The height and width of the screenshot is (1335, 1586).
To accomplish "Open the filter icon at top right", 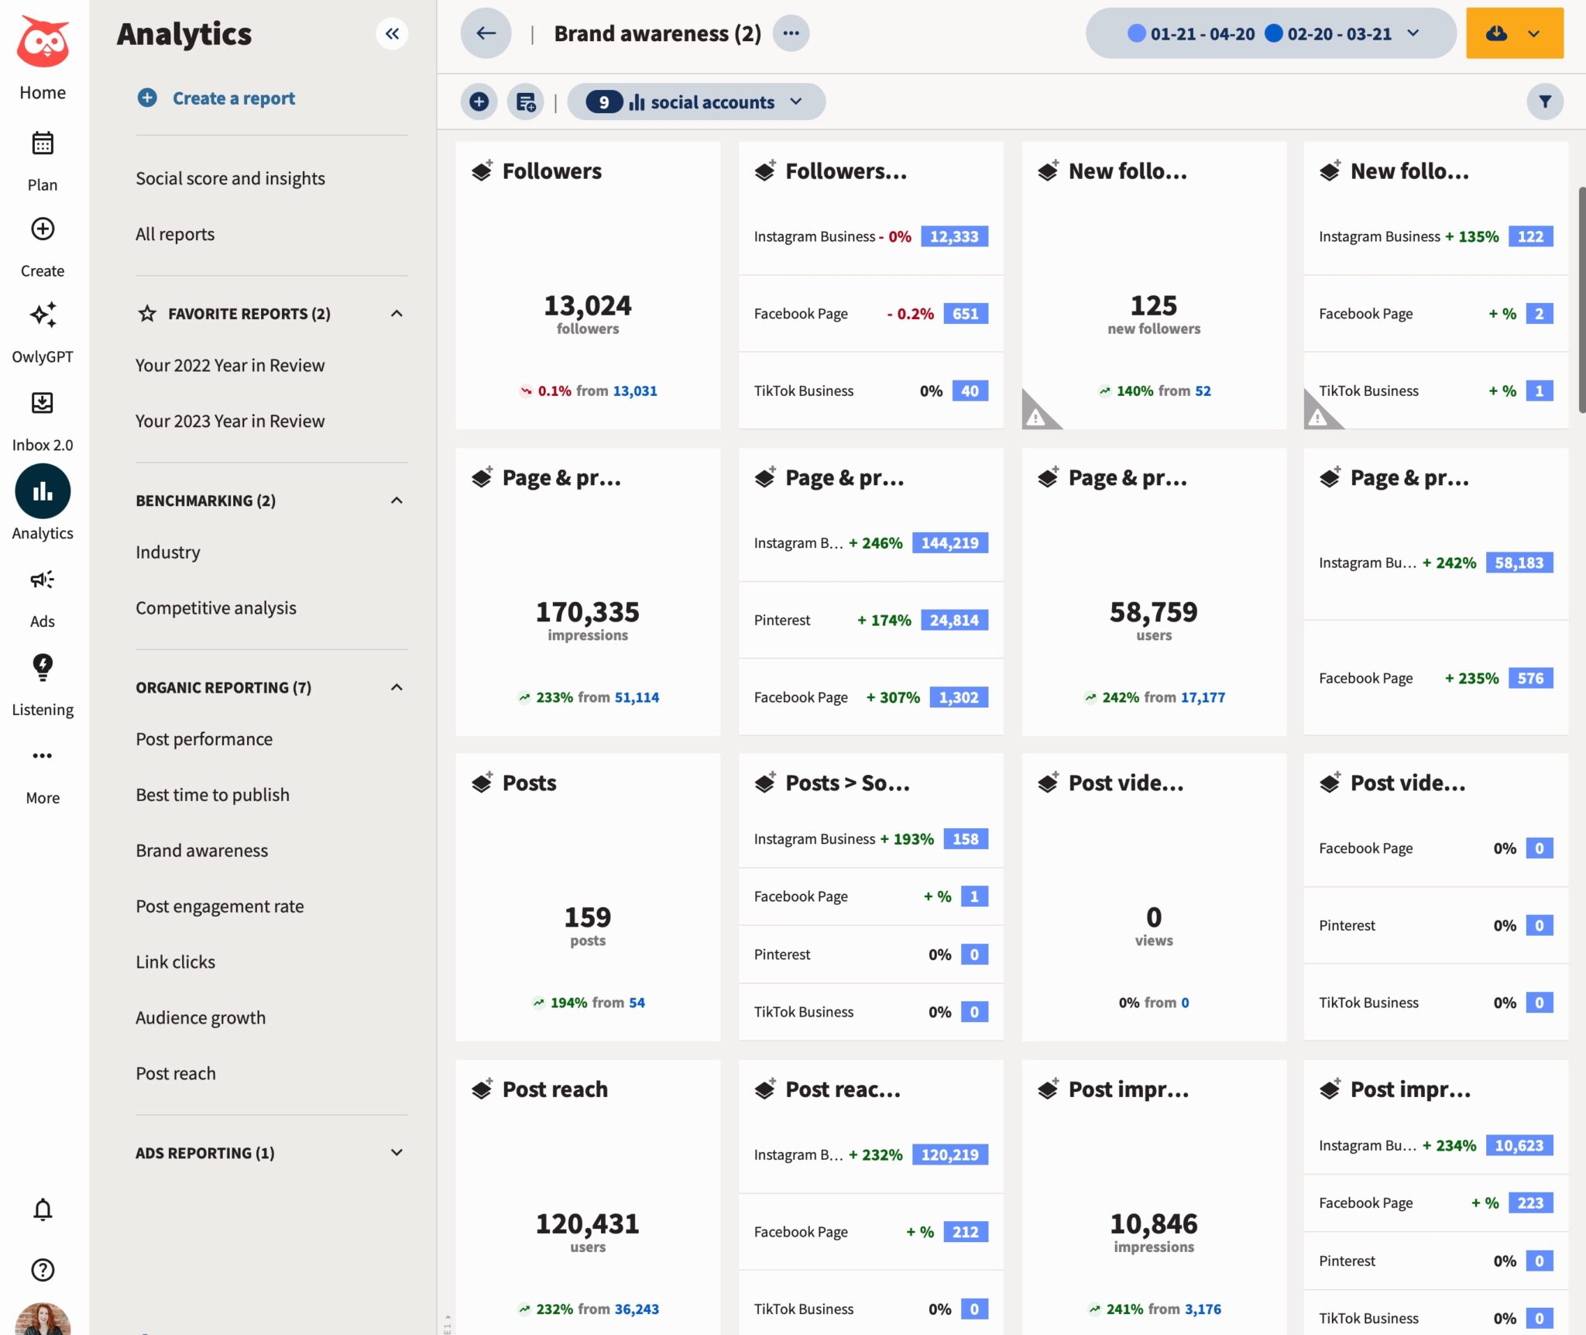I will (1545, 102).
